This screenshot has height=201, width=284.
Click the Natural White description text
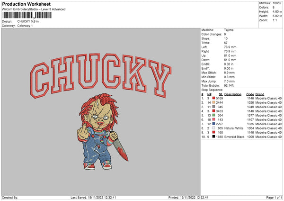(x=234, y=128)
